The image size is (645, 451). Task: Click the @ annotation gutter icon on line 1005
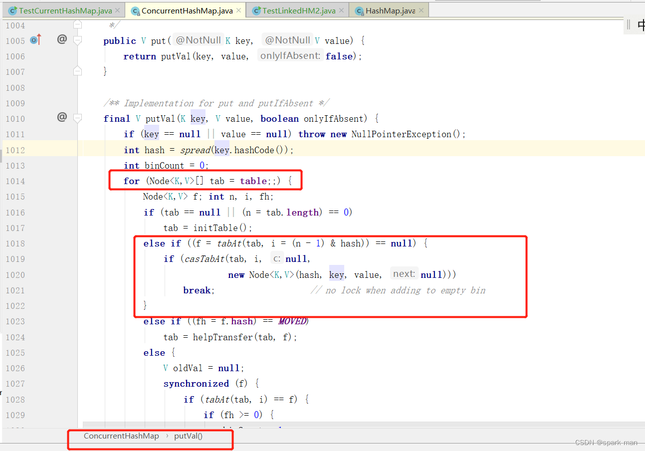(x=62, y=39)
